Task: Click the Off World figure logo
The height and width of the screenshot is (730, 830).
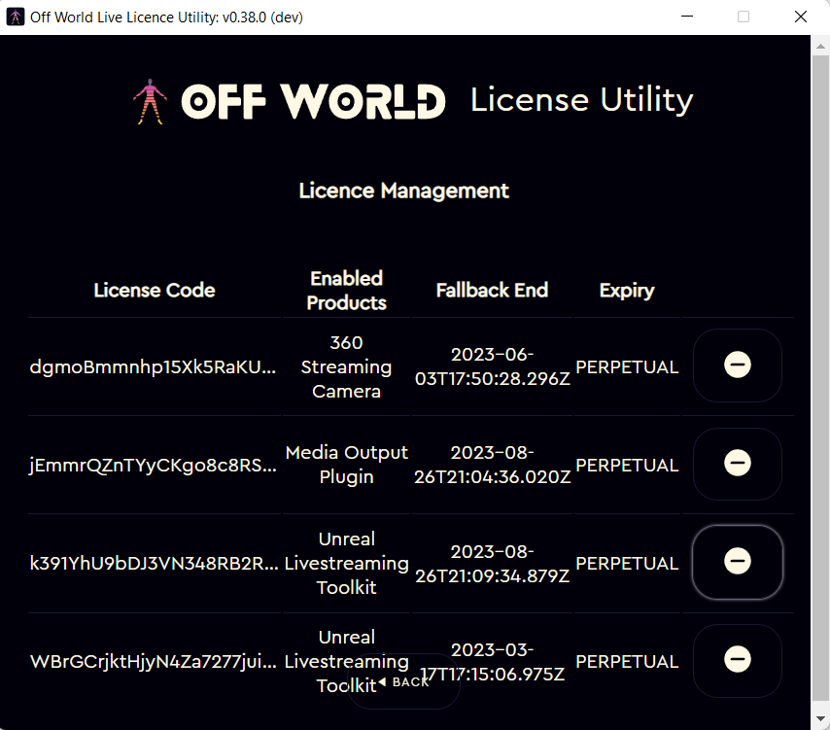Action: (150, 102)
